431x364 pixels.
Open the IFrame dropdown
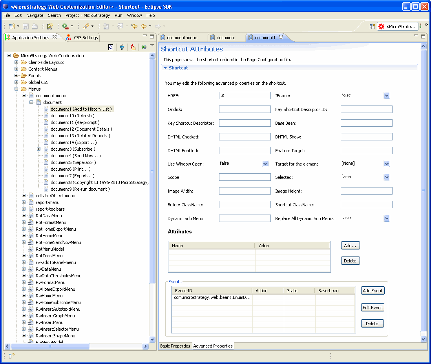pyautogui.click(x=387, y=96)
